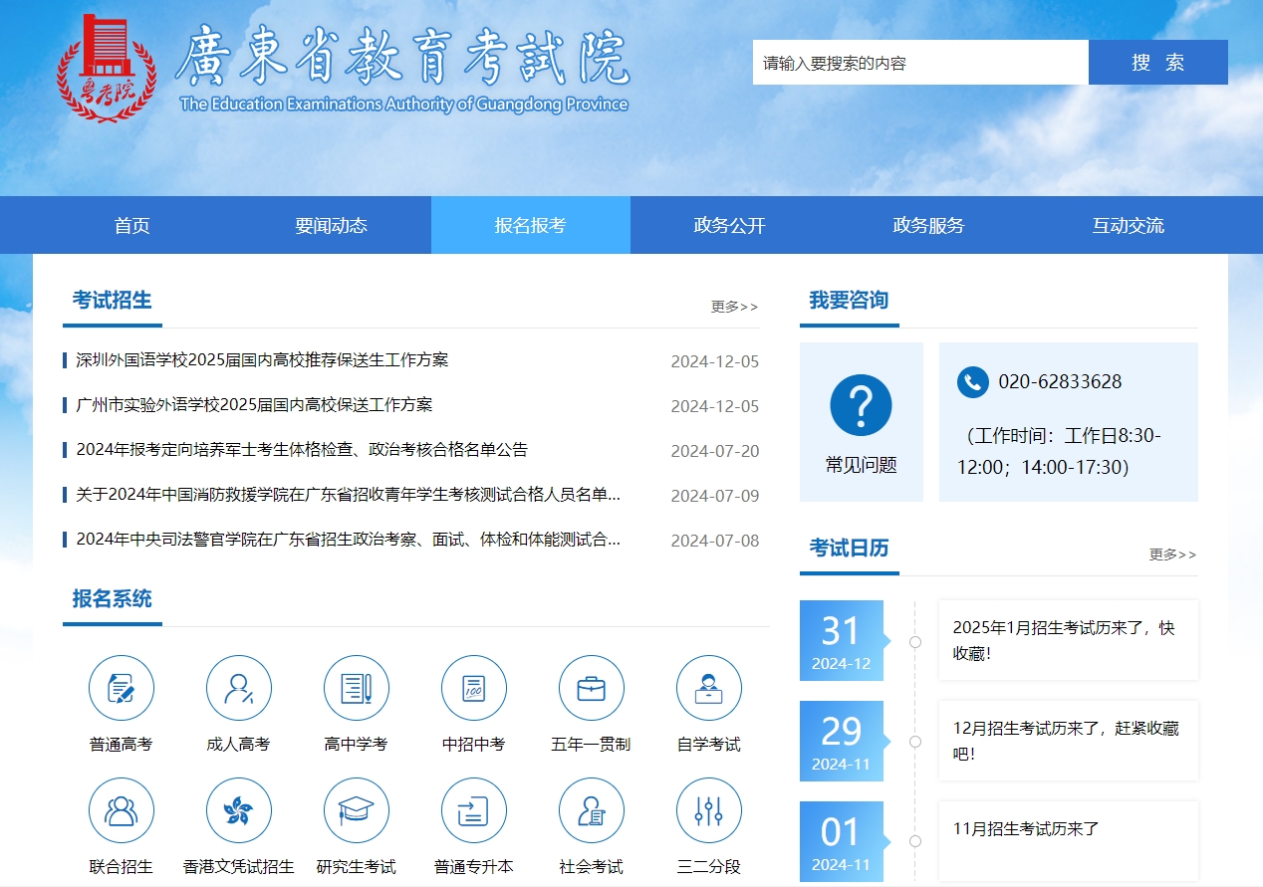Image resolution: width=1263 pixels, height=887 pixels.
Task: Open the 普通专升本 icon
Action: point(473,809)
